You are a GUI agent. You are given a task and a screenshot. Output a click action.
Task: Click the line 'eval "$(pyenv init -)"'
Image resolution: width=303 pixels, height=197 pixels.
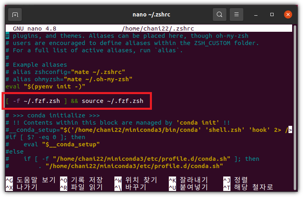[x=46, y=86]
